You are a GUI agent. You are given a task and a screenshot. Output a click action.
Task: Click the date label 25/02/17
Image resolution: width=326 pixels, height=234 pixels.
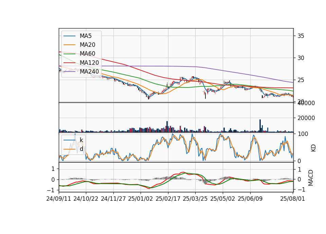coord(168,199)
